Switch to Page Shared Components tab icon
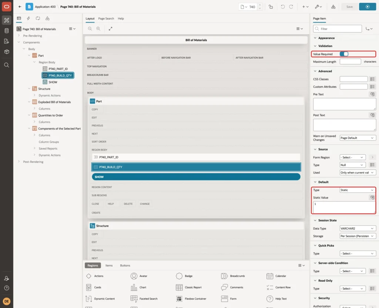The image size is (379, 308). tap(47, 19)
